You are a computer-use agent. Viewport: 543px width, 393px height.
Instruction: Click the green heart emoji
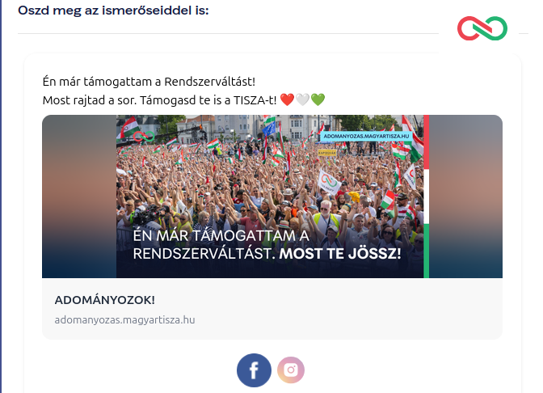318,99
